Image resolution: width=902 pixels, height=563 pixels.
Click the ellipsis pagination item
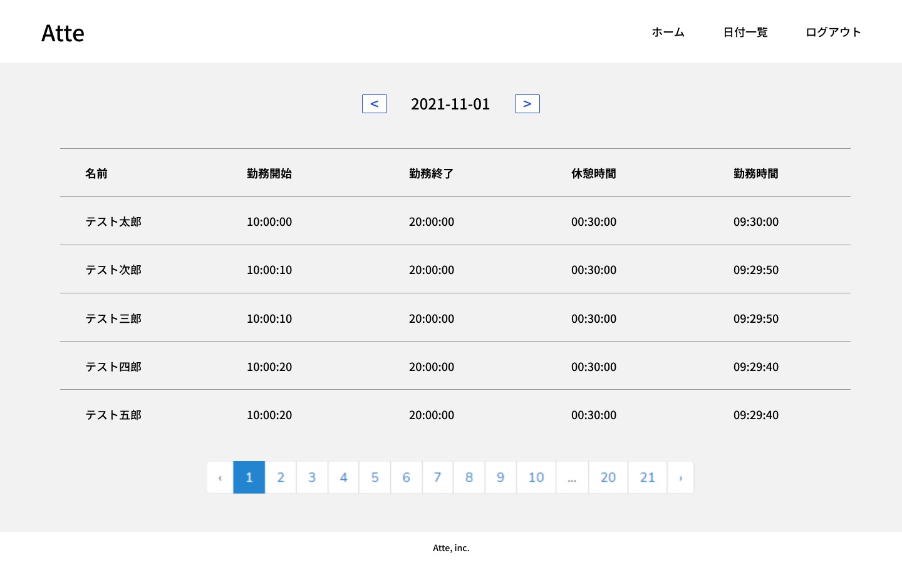572,477
